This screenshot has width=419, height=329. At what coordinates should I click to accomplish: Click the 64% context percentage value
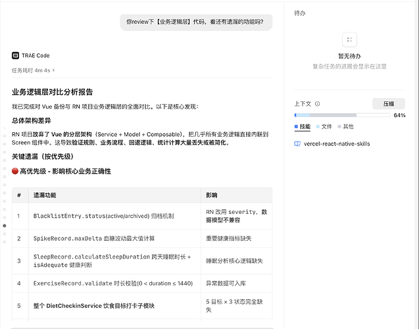(399, 115)
